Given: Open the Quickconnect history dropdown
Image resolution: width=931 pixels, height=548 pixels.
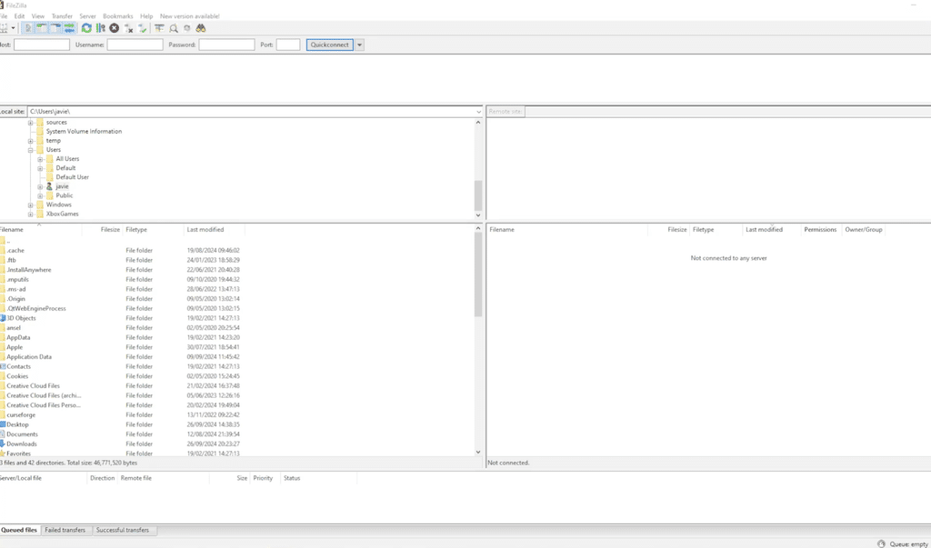Looking at the screenshot, I should (x=359, y=45).
